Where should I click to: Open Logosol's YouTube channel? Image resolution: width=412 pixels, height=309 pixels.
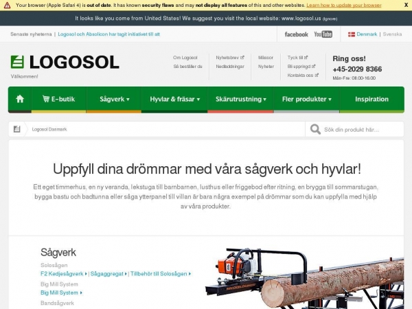tap(323, 34)
